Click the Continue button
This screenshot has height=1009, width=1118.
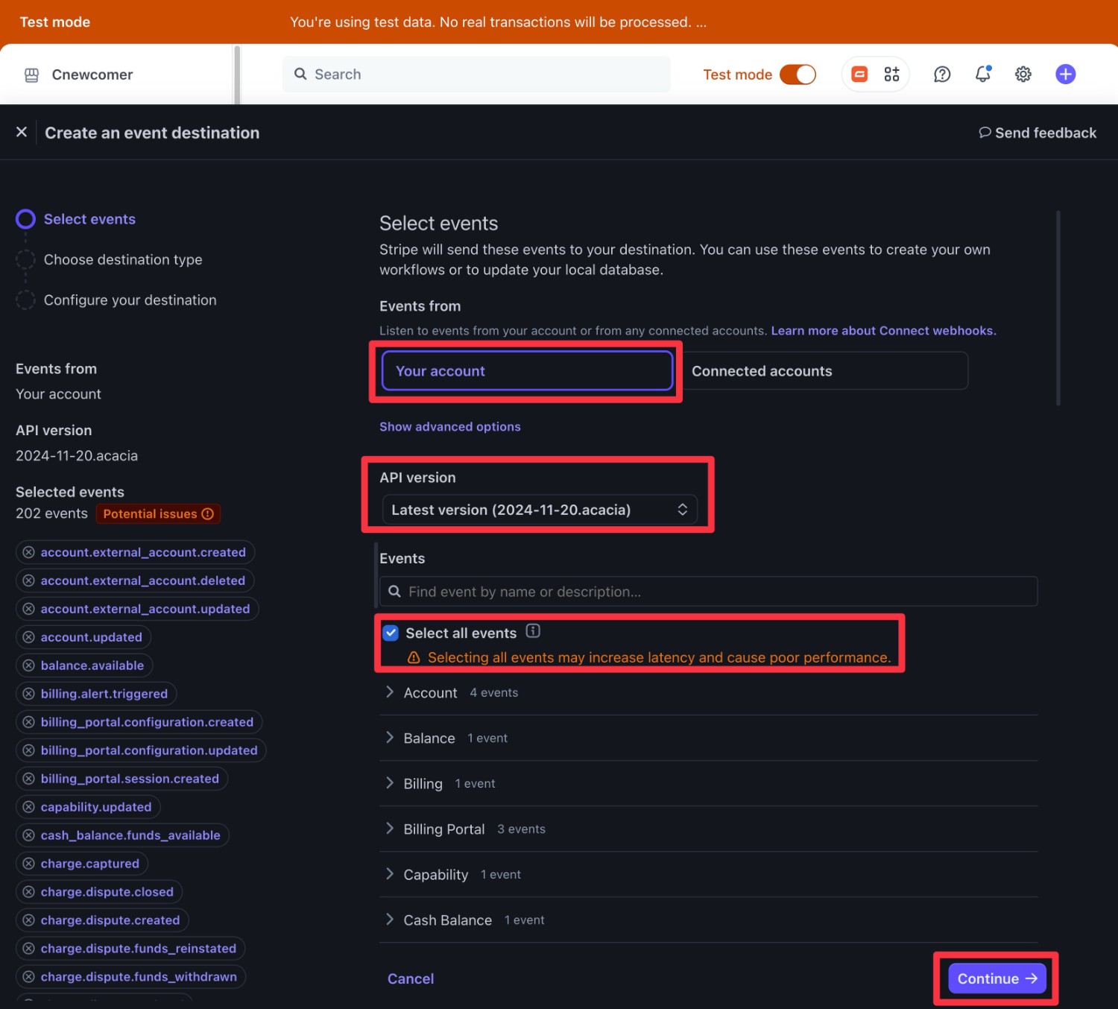point(997,978)
